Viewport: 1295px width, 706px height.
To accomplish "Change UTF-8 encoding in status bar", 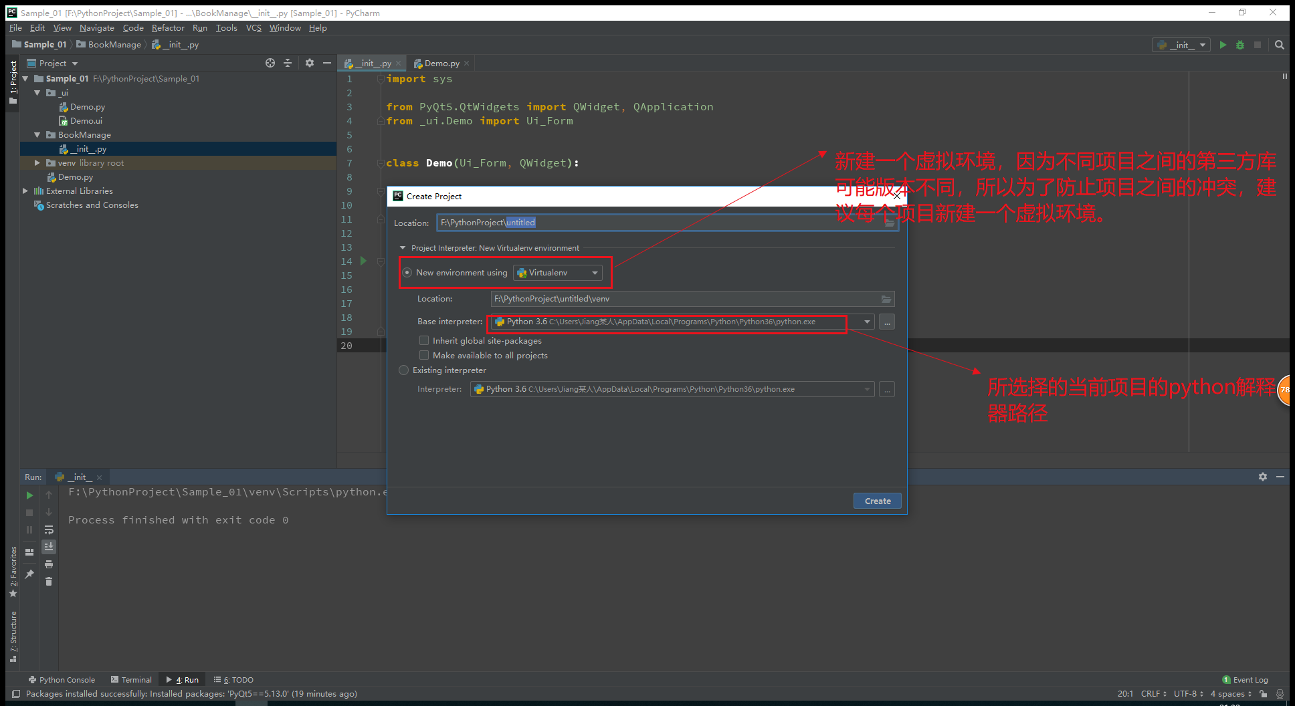I will coord(1188,694).
